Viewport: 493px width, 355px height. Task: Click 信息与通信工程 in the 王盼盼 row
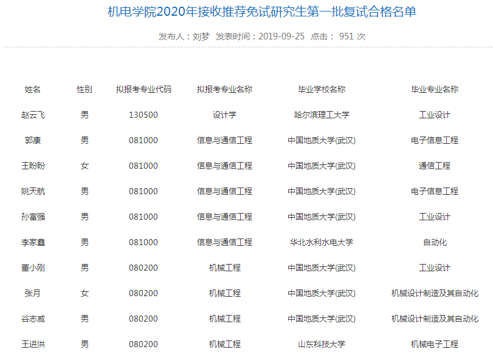[224, 166]
